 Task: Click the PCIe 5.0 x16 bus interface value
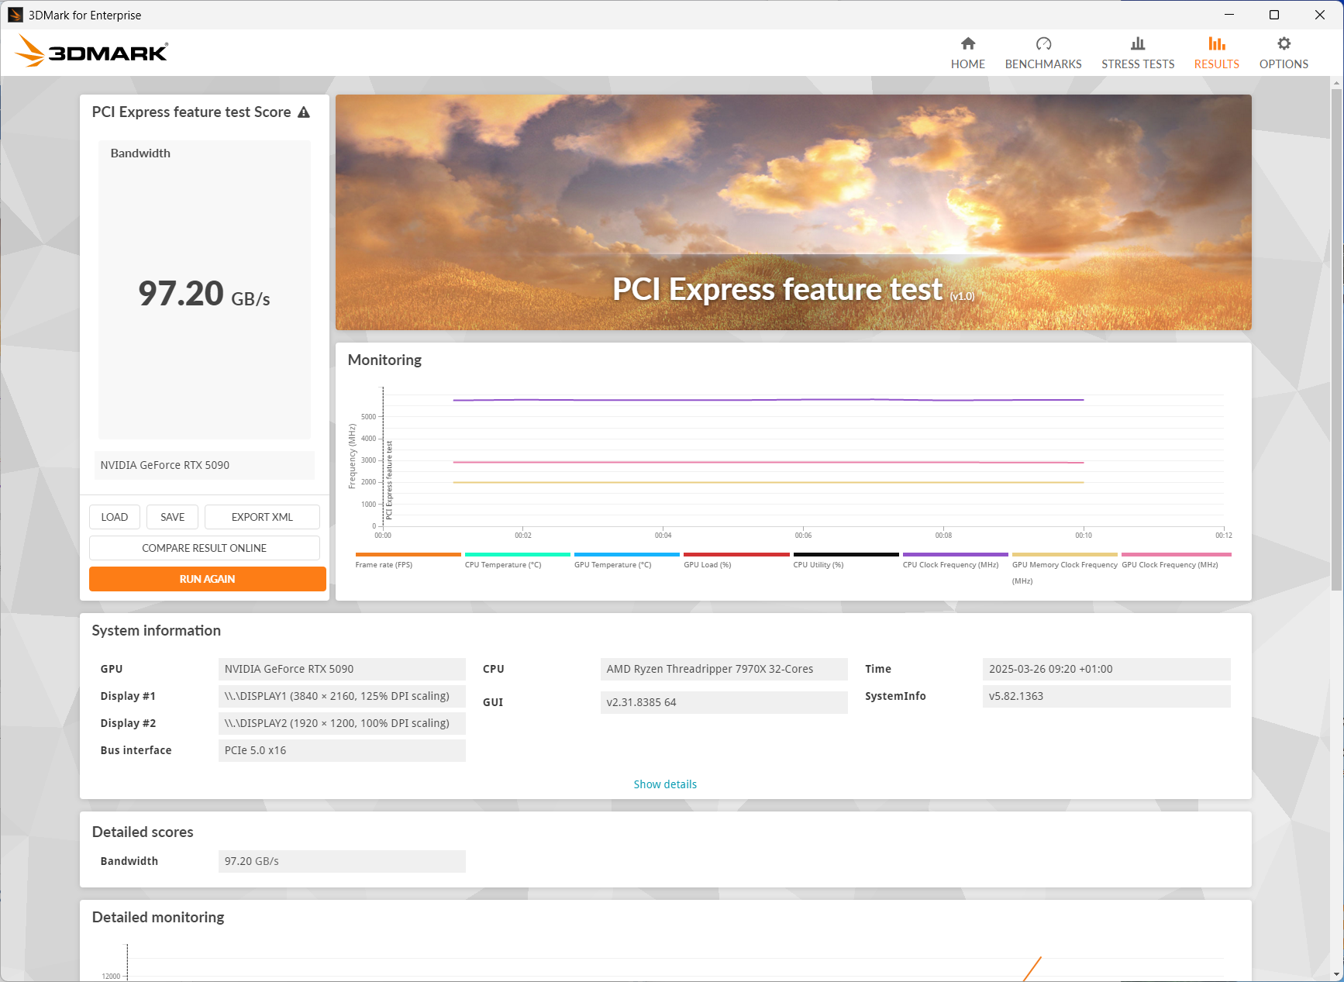pyautogui.click(x=342, y=750)
